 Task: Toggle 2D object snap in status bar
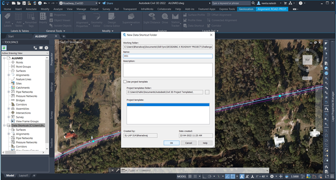(x=233, y=176)
